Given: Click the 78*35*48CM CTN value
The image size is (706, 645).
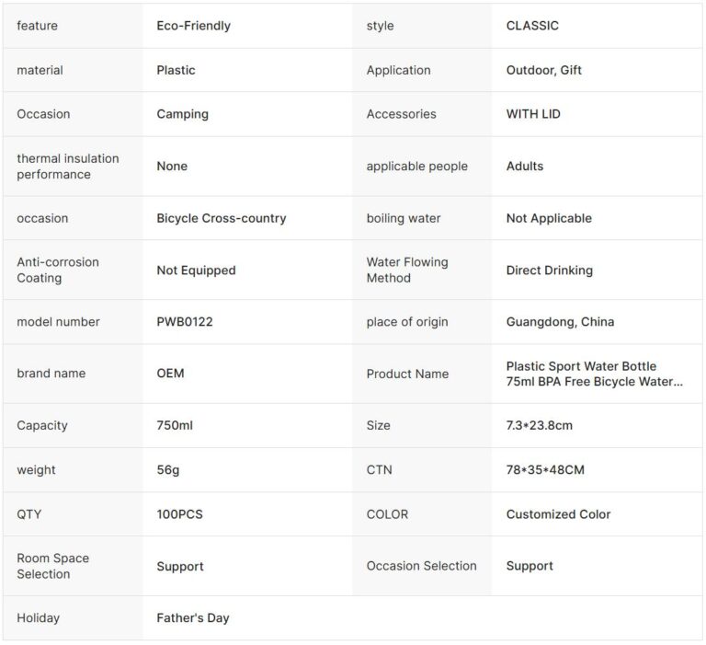Looking at the screenshot, I should coord(545,470).
